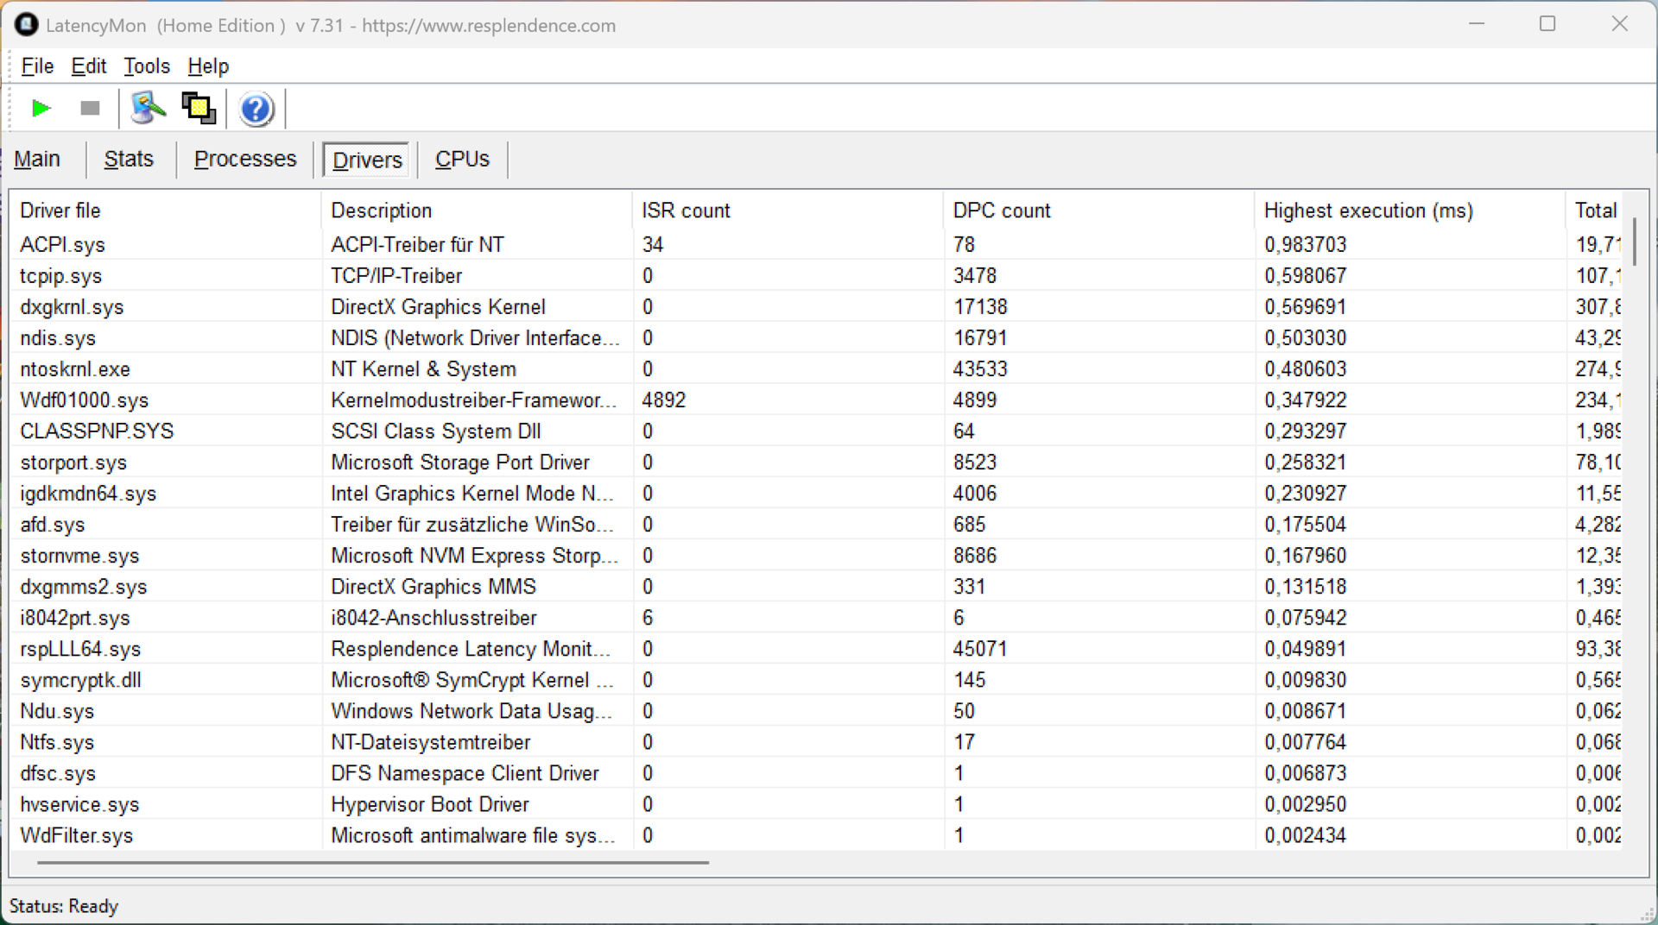Open the Main tab
Screen dimensions: 1658x925
point(37,160)
